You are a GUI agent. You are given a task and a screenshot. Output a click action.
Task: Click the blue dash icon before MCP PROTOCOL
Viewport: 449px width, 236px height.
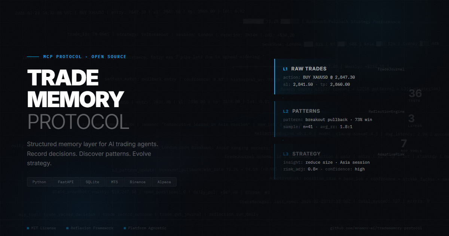[34, 57]
